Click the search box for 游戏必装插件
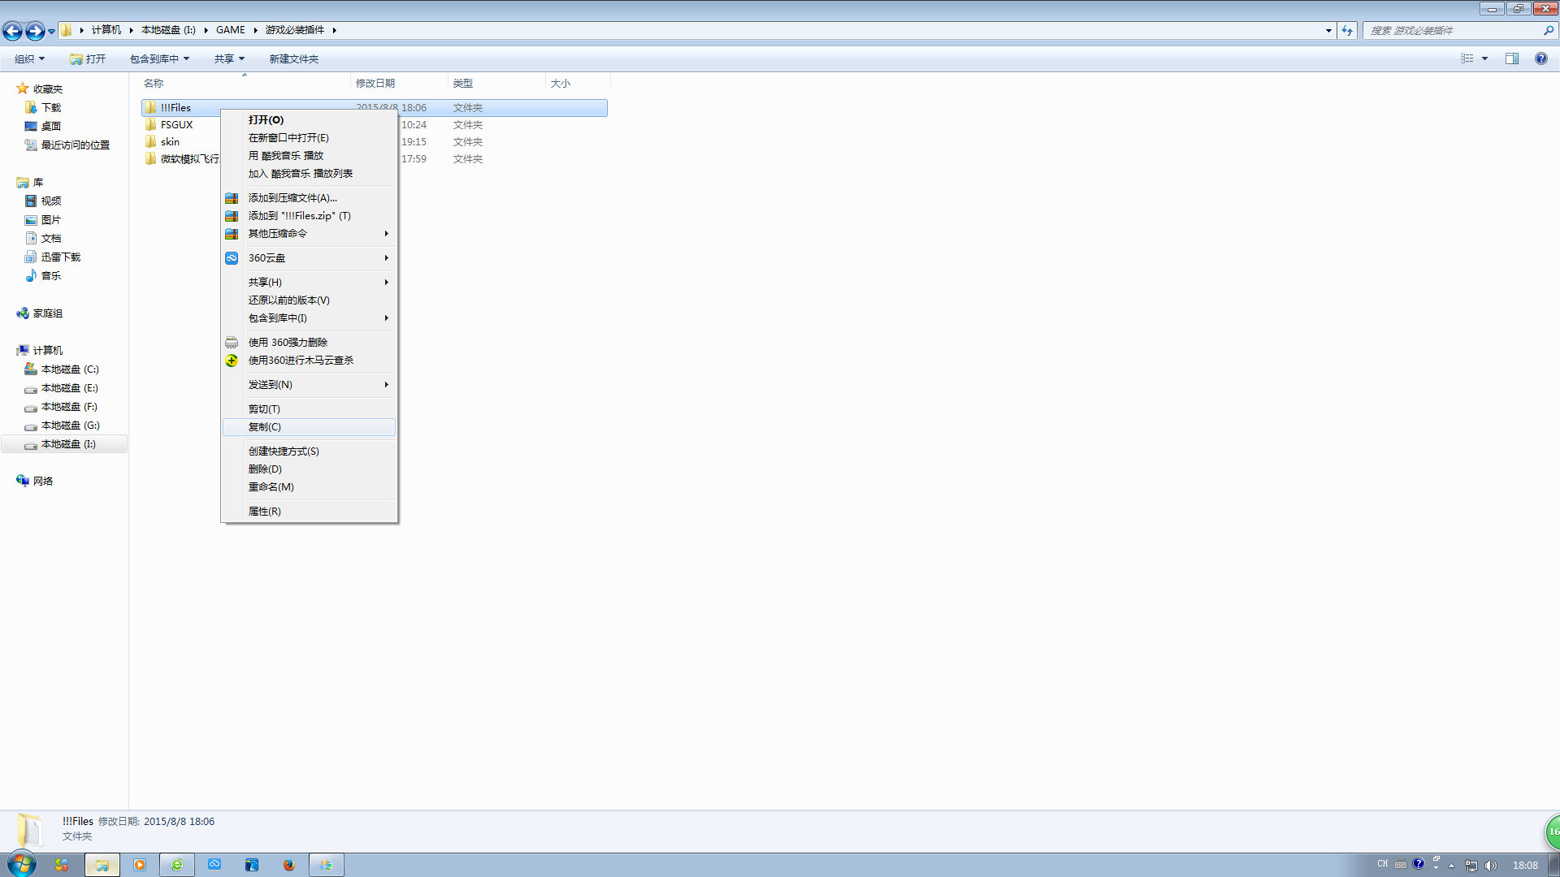1560x877 pixels. click(1454, 30)
